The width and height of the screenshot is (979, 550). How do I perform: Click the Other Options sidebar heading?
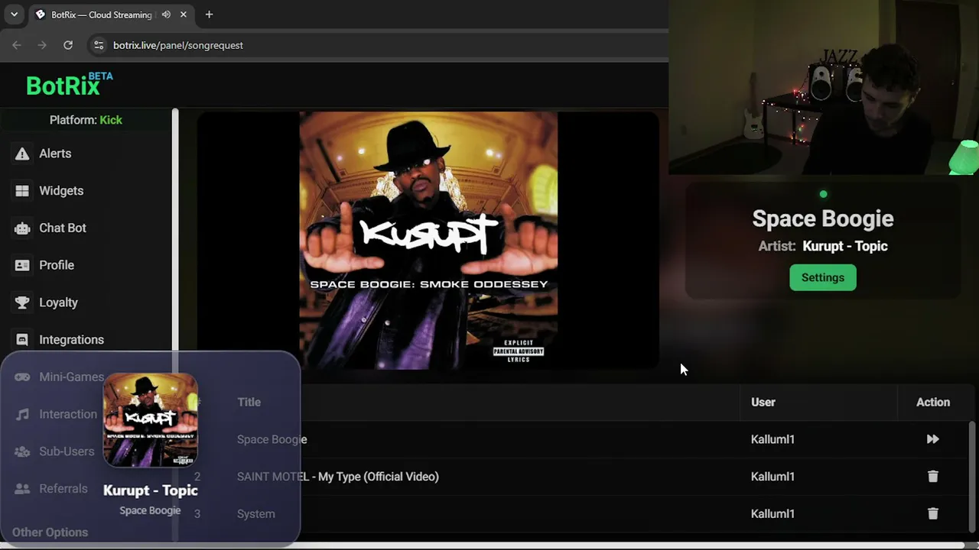point(50,532)
